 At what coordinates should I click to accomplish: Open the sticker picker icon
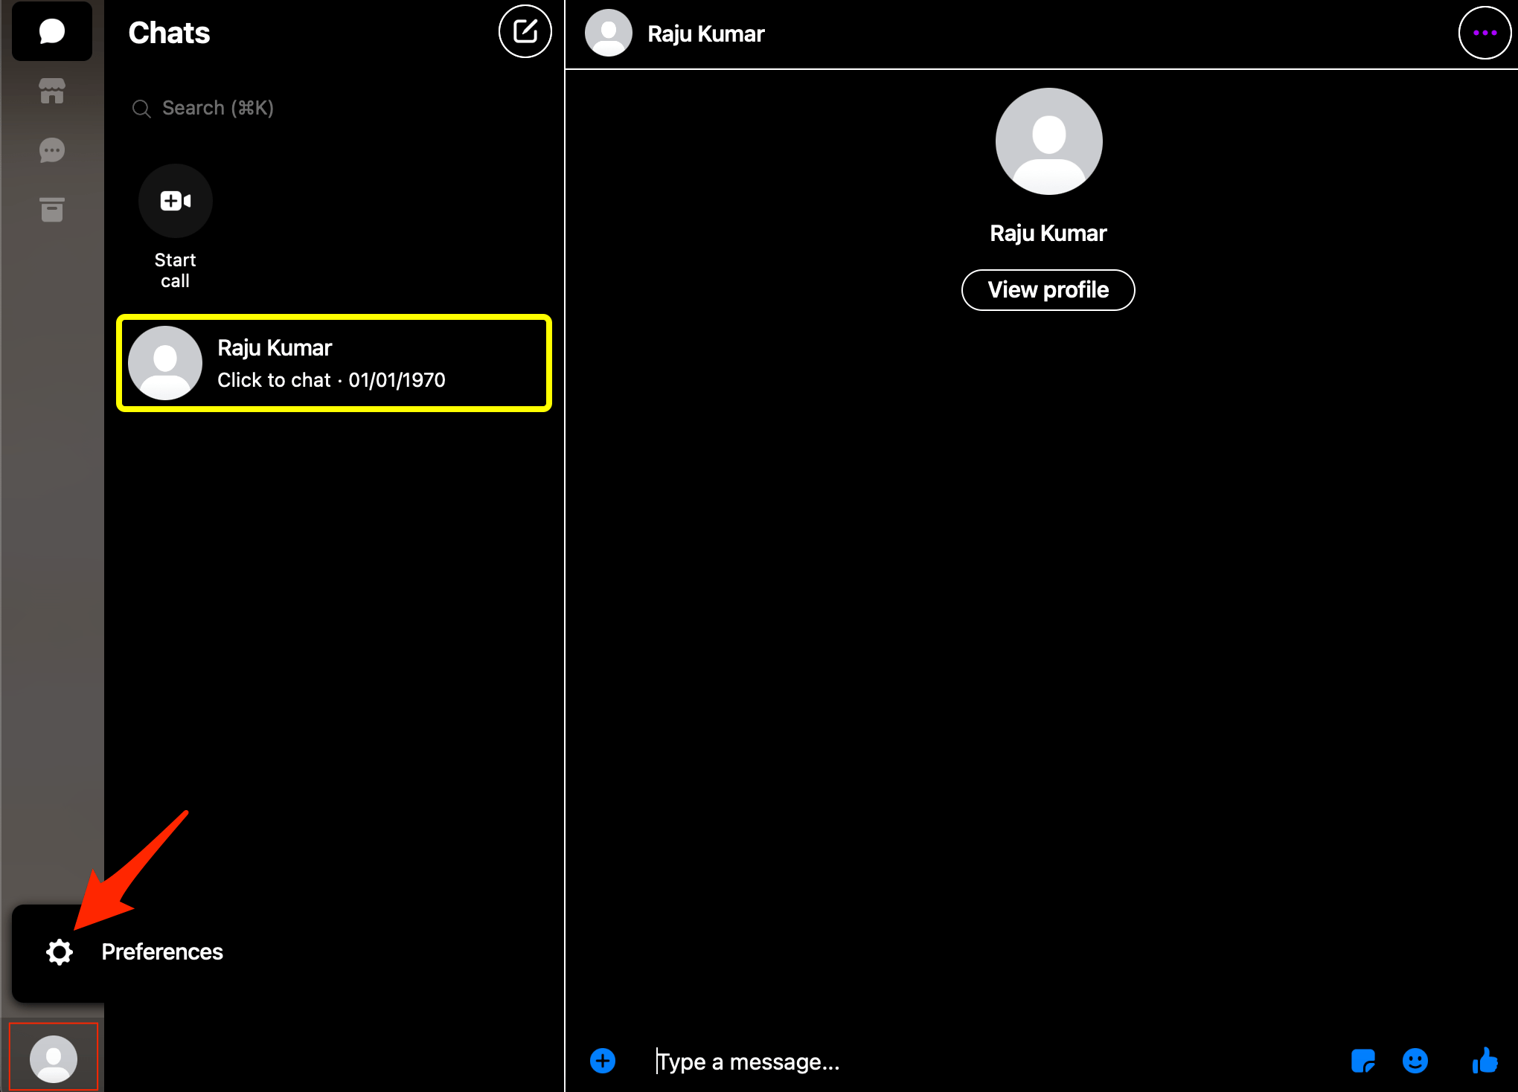(1362, 1061)
